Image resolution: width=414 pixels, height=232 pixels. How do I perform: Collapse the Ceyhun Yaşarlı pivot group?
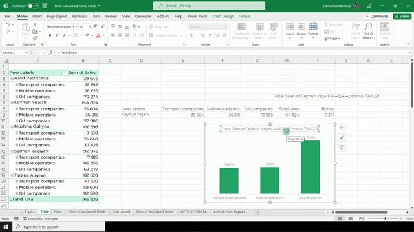(x=12, y=103)
